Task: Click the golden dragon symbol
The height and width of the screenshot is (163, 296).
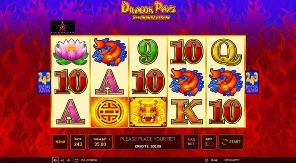Action: click(148, 112)
